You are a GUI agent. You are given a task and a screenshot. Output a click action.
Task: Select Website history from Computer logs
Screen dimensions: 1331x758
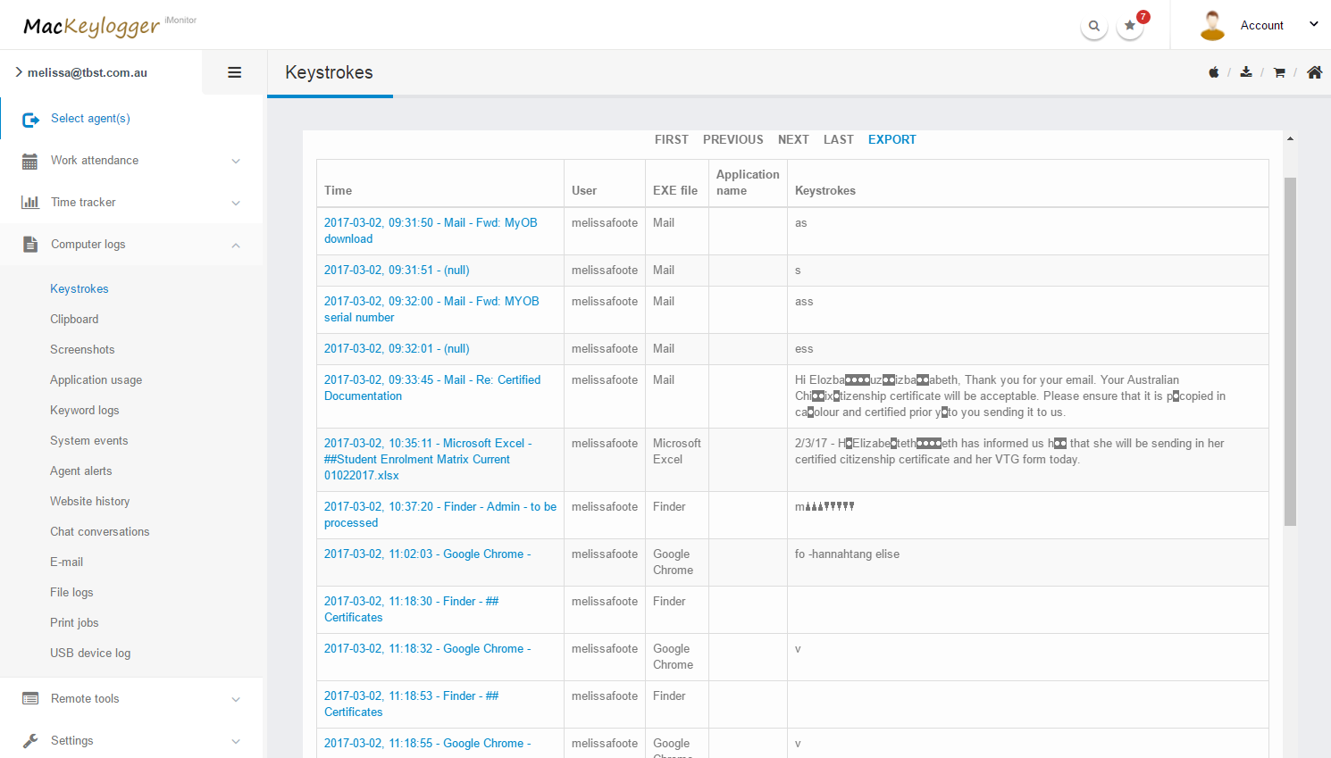pyautogui.click(x=89, y=502)
